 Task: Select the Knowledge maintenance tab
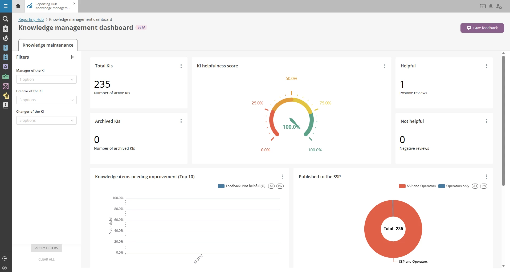(x=48, y=45)
